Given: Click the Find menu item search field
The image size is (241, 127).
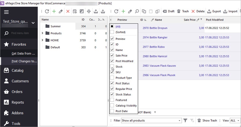Looking at the screenshot, I should pyautogui.click(x=23, y=33).
